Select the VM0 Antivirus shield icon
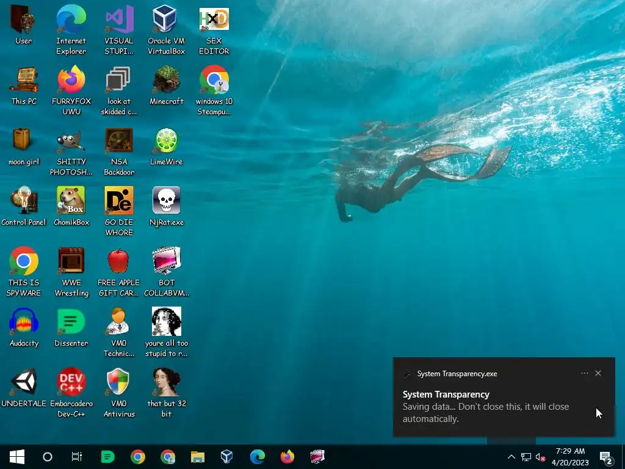 pos(119,393)
